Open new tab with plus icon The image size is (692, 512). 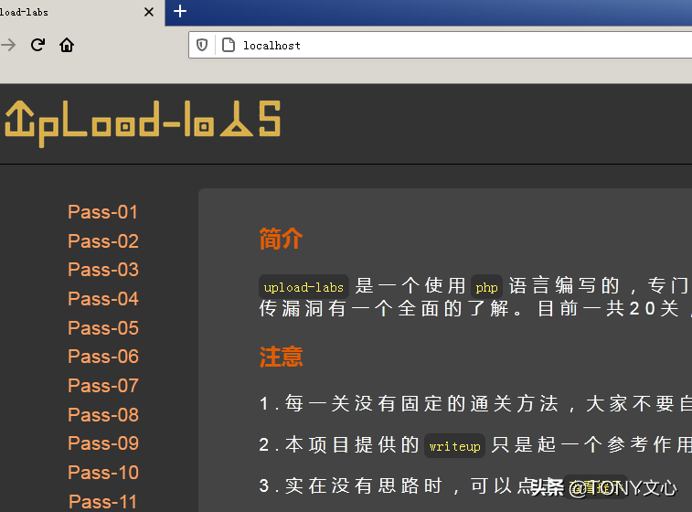tap(179, 11)
